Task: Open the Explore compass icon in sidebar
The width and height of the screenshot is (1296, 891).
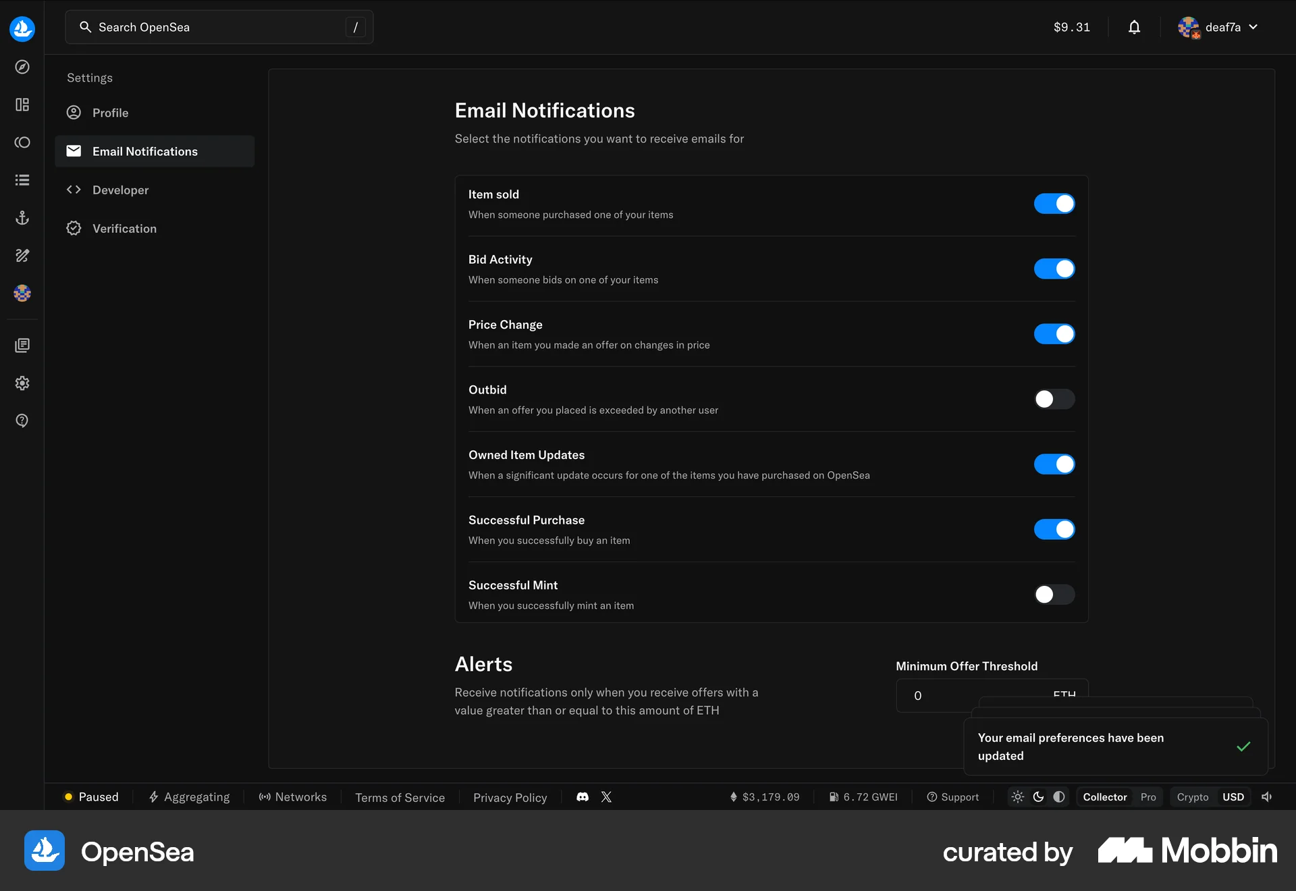Action: (x=22, y=67)
